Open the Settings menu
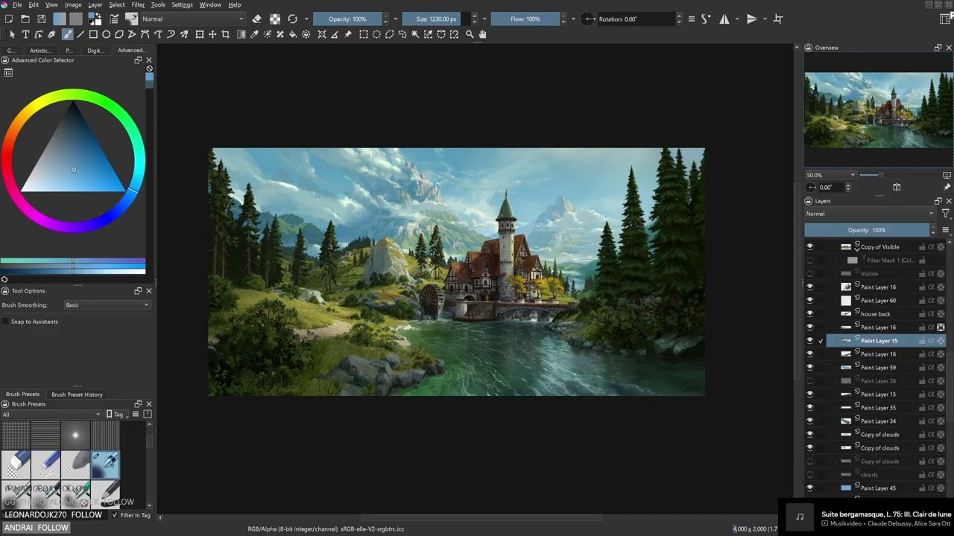 (x=182, y=4)
